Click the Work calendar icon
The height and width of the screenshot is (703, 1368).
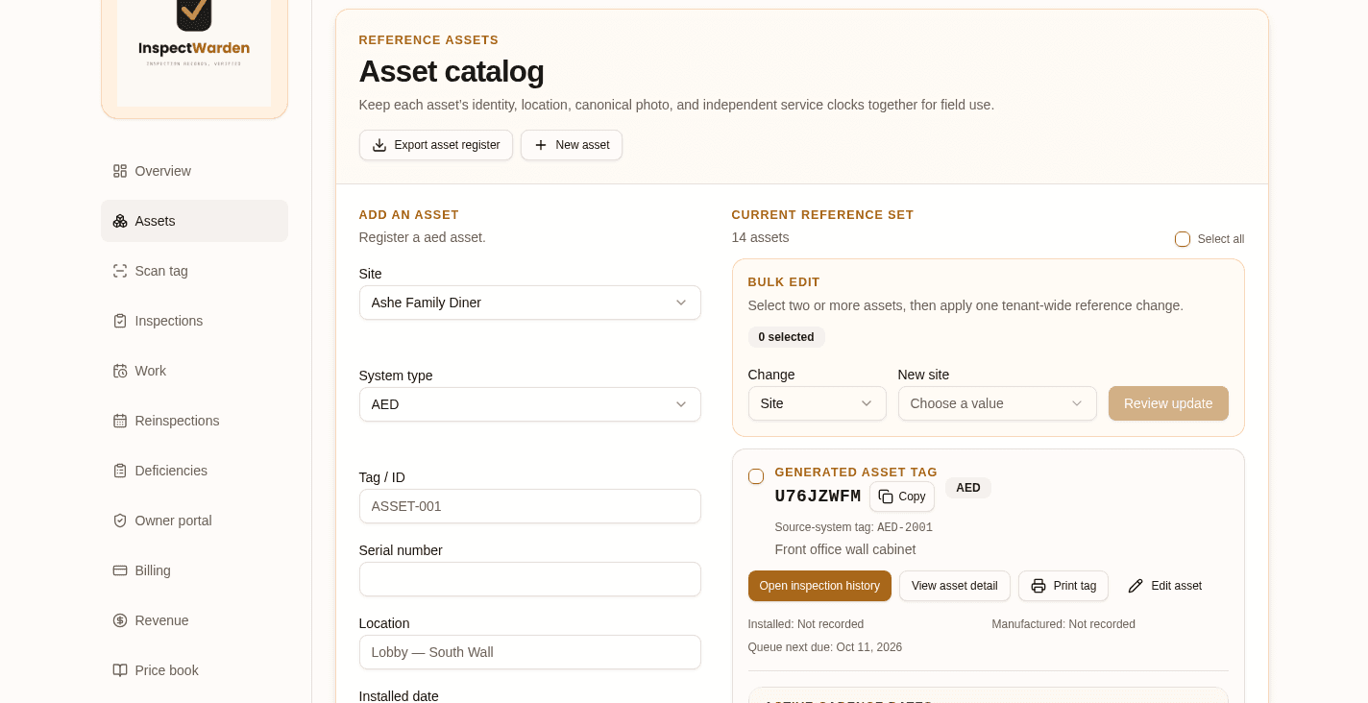[x=120, y=371]
